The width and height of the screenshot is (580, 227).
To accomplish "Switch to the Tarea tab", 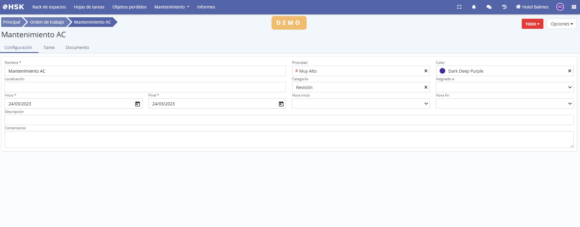I will (49, 48).
